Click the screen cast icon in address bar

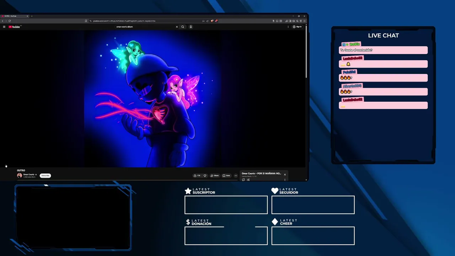(203, 21)
